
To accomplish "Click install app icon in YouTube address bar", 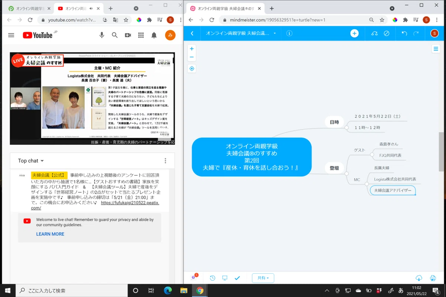I will [x=105, y=20].
